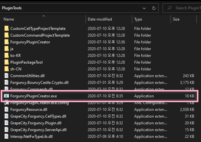
Task: Click the CommonUtilities.dll file icon
Action: click(6, 76)
